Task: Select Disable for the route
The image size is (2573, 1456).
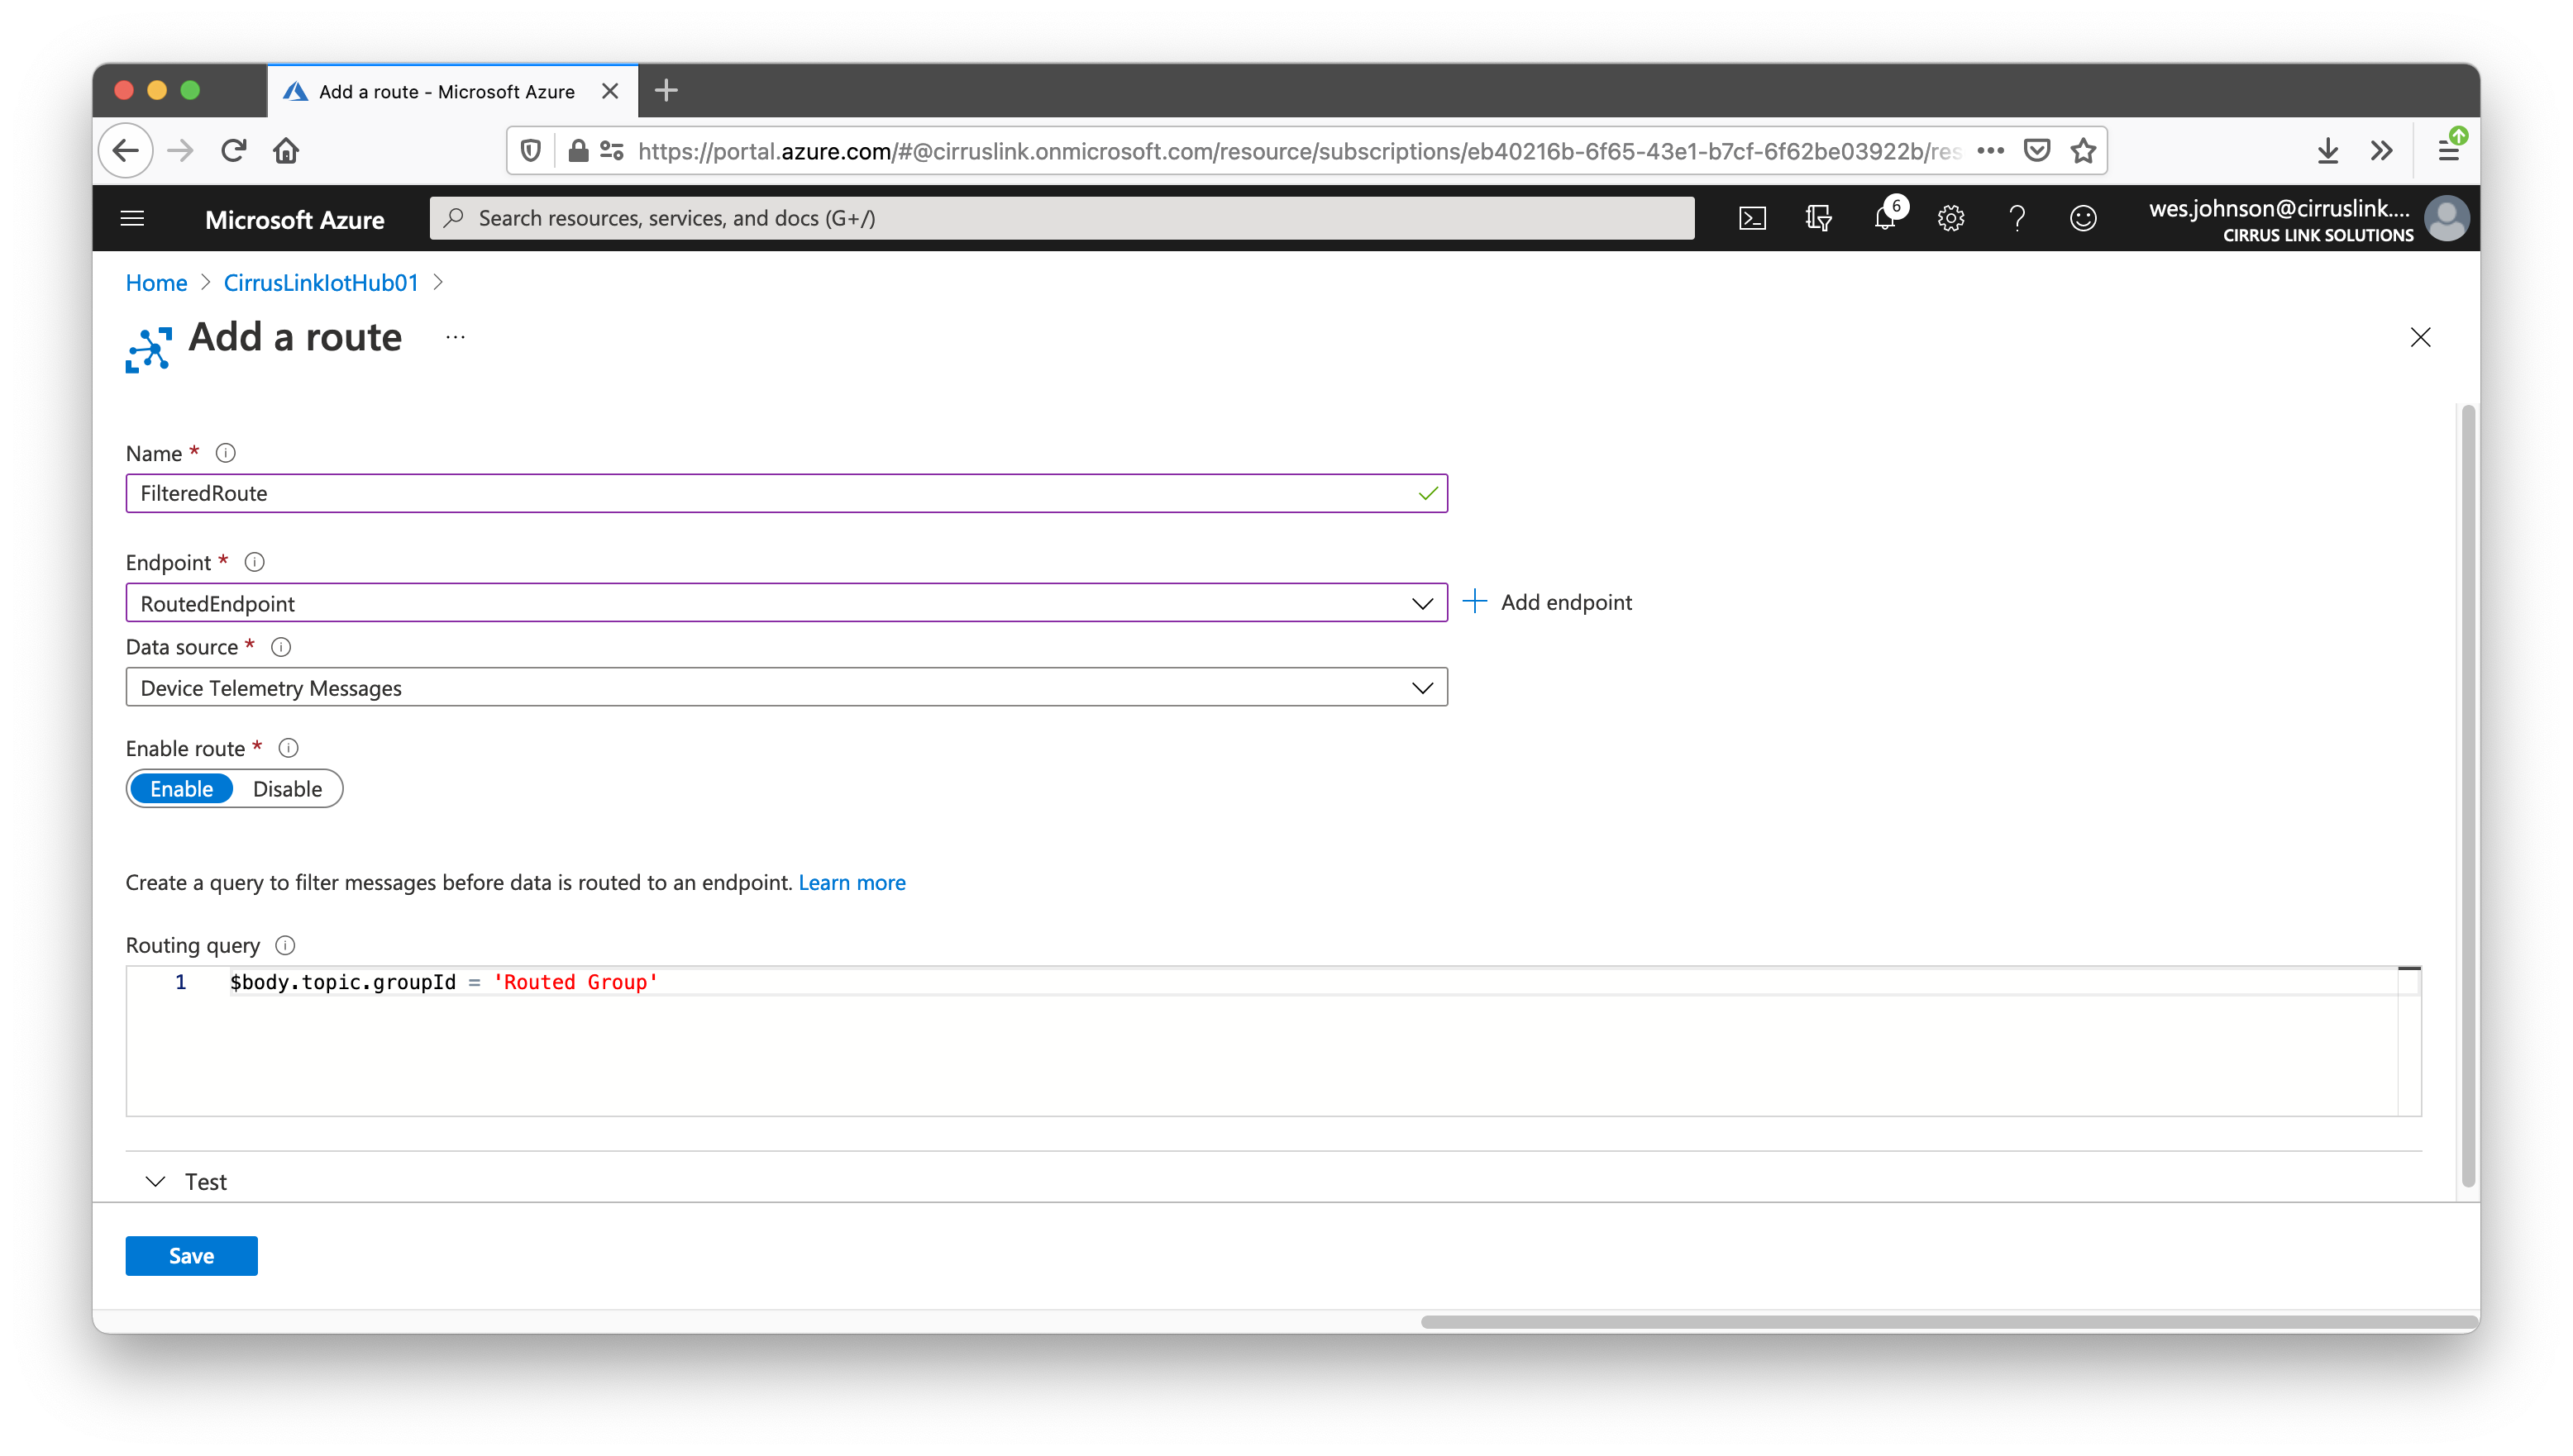Action: [x=287, y=789]
